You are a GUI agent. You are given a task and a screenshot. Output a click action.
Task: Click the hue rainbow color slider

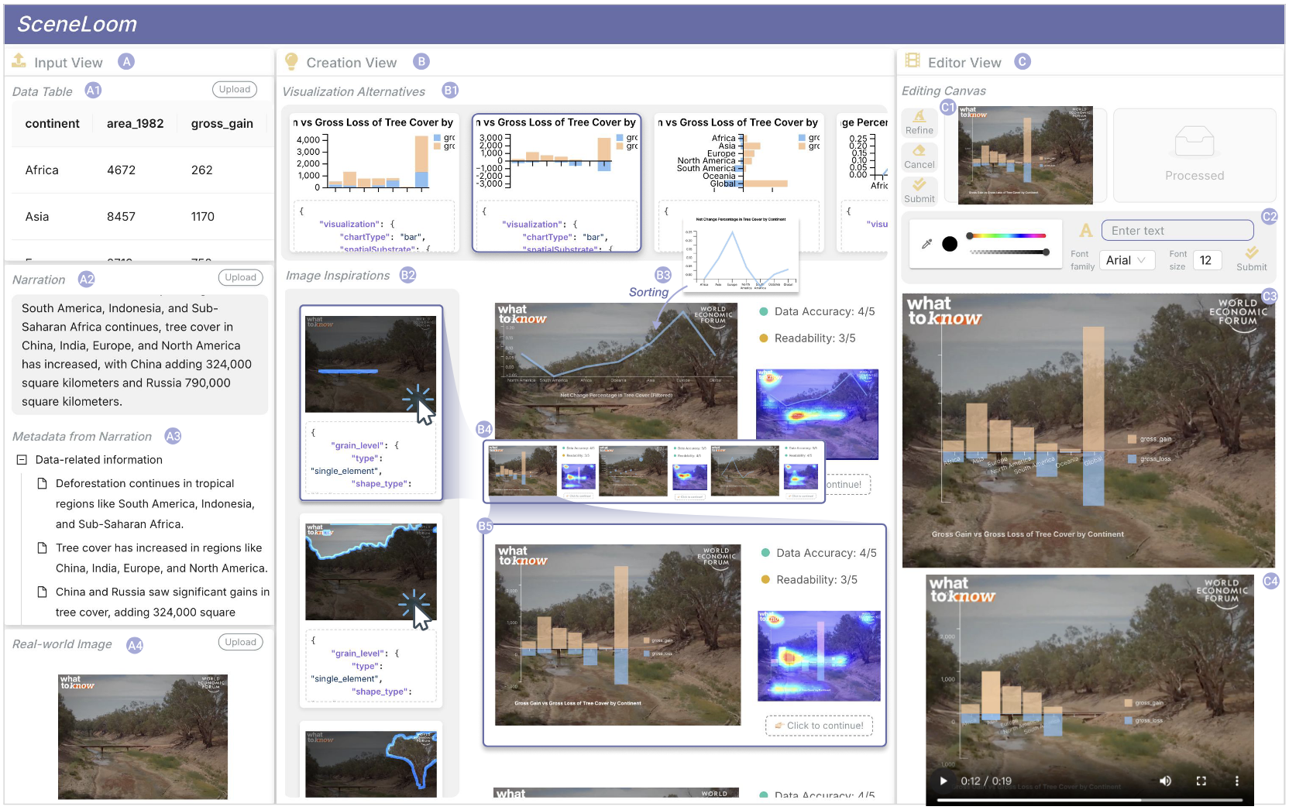click(x=1007, y=235)
